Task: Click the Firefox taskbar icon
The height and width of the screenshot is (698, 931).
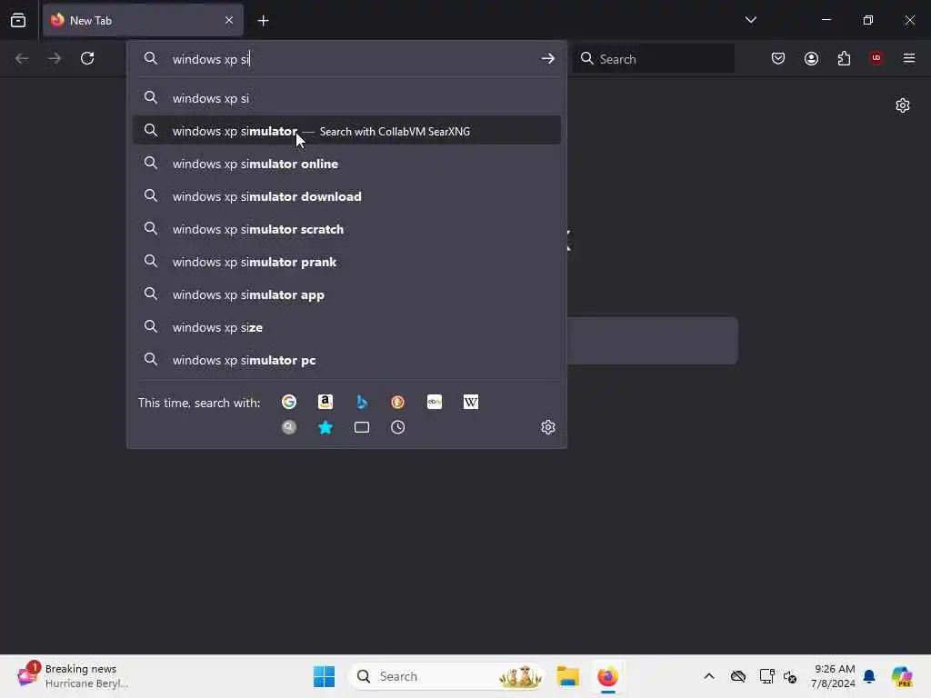Action: (607, 676)
